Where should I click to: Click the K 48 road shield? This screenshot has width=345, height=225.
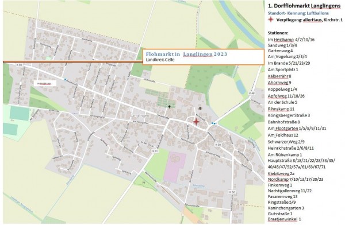(x=252, y=93)
